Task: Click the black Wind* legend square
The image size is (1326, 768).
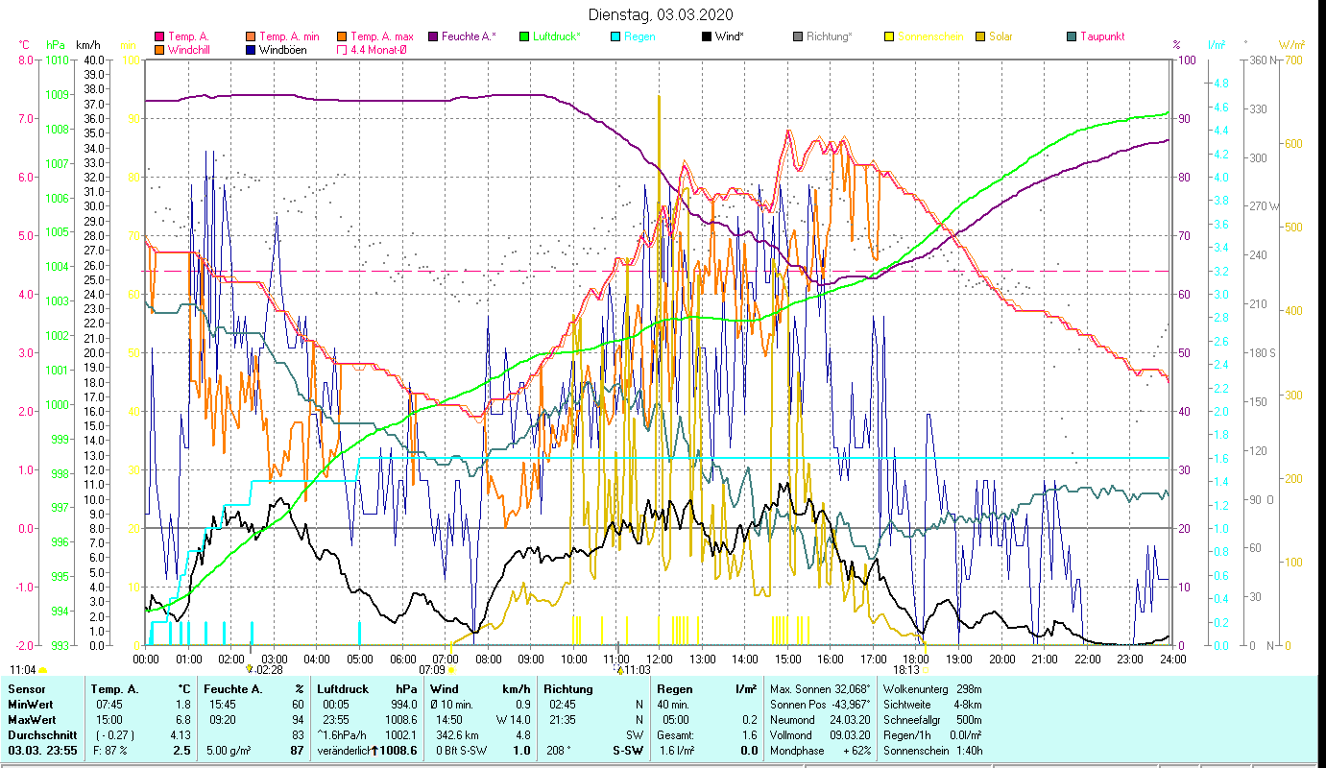Action: click(x=707, y=37)
